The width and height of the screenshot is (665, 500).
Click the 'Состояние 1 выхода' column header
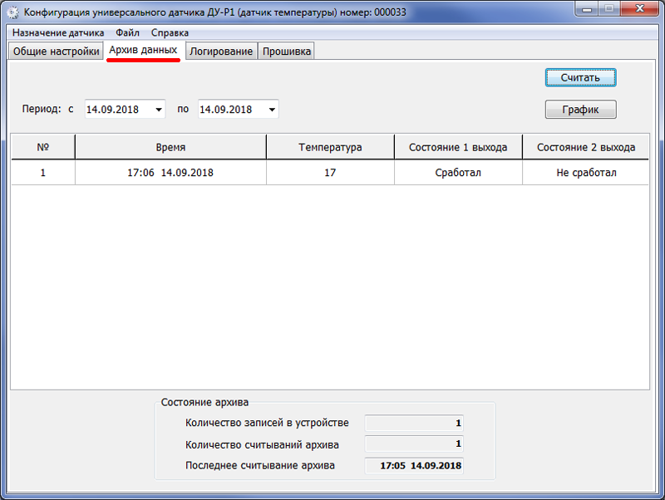458,147
